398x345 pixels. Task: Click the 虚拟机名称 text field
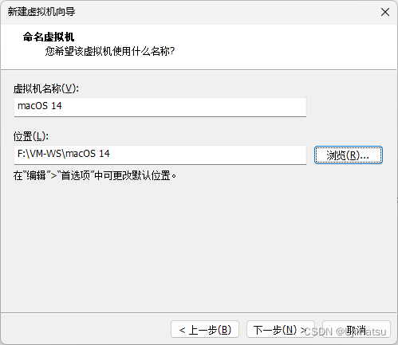tap(160, 107)
